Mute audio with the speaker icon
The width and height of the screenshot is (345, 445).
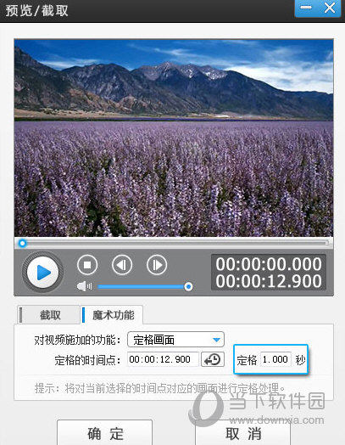(84, 286)
